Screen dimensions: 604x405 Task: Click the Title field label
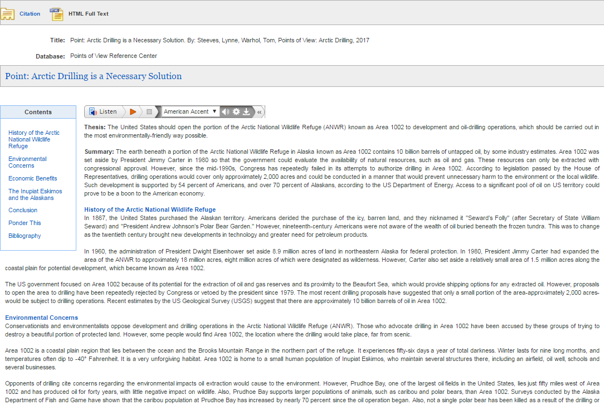tap(57, 40)
